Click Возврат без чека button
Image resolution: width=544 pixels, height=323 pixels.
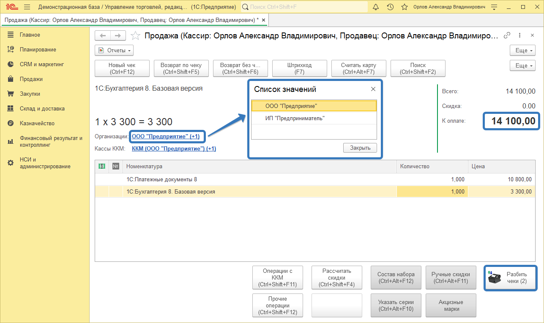pos(241,68)
